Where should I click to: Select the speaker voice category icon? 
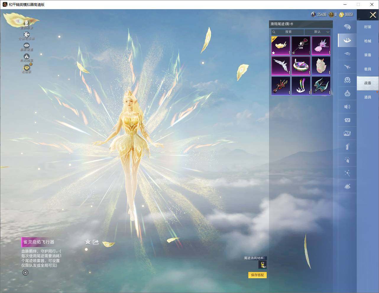pyautogui.click(x=347, y=107)
